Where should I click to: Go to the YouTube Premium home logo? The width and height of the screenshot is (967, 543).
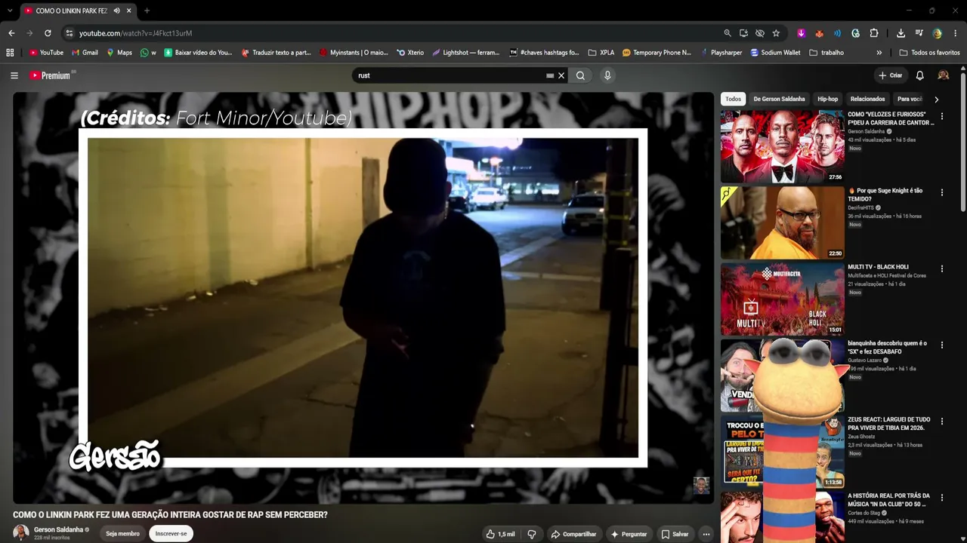click(52, 75)
